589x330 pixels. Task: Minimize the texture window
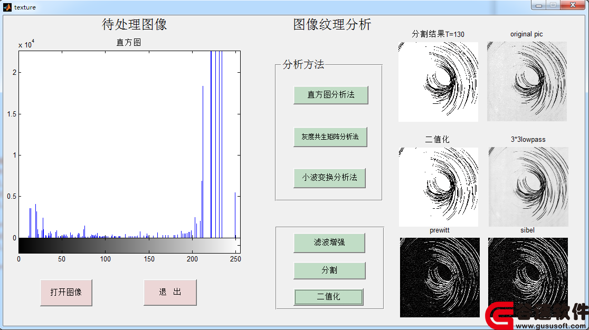pyautogui.click(x=539, y=5)
